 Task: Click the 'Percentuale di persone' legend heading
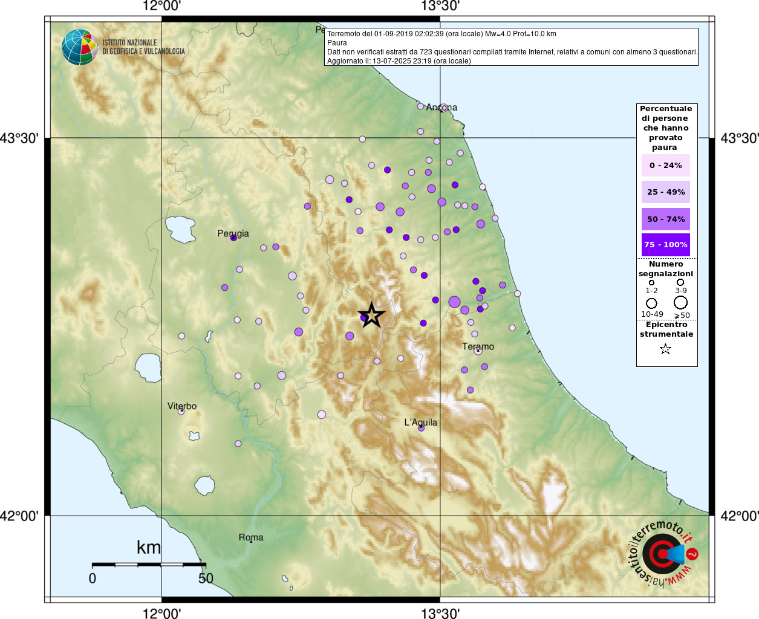[666, 128]
